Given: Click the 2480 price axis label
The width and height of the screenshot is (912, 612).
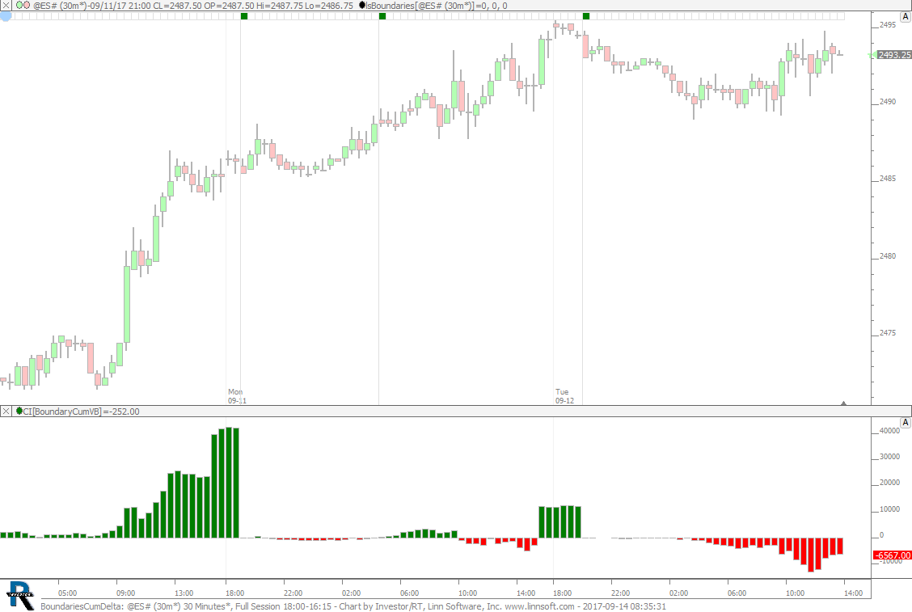Looking at the screenshot, I should [888, 256].
